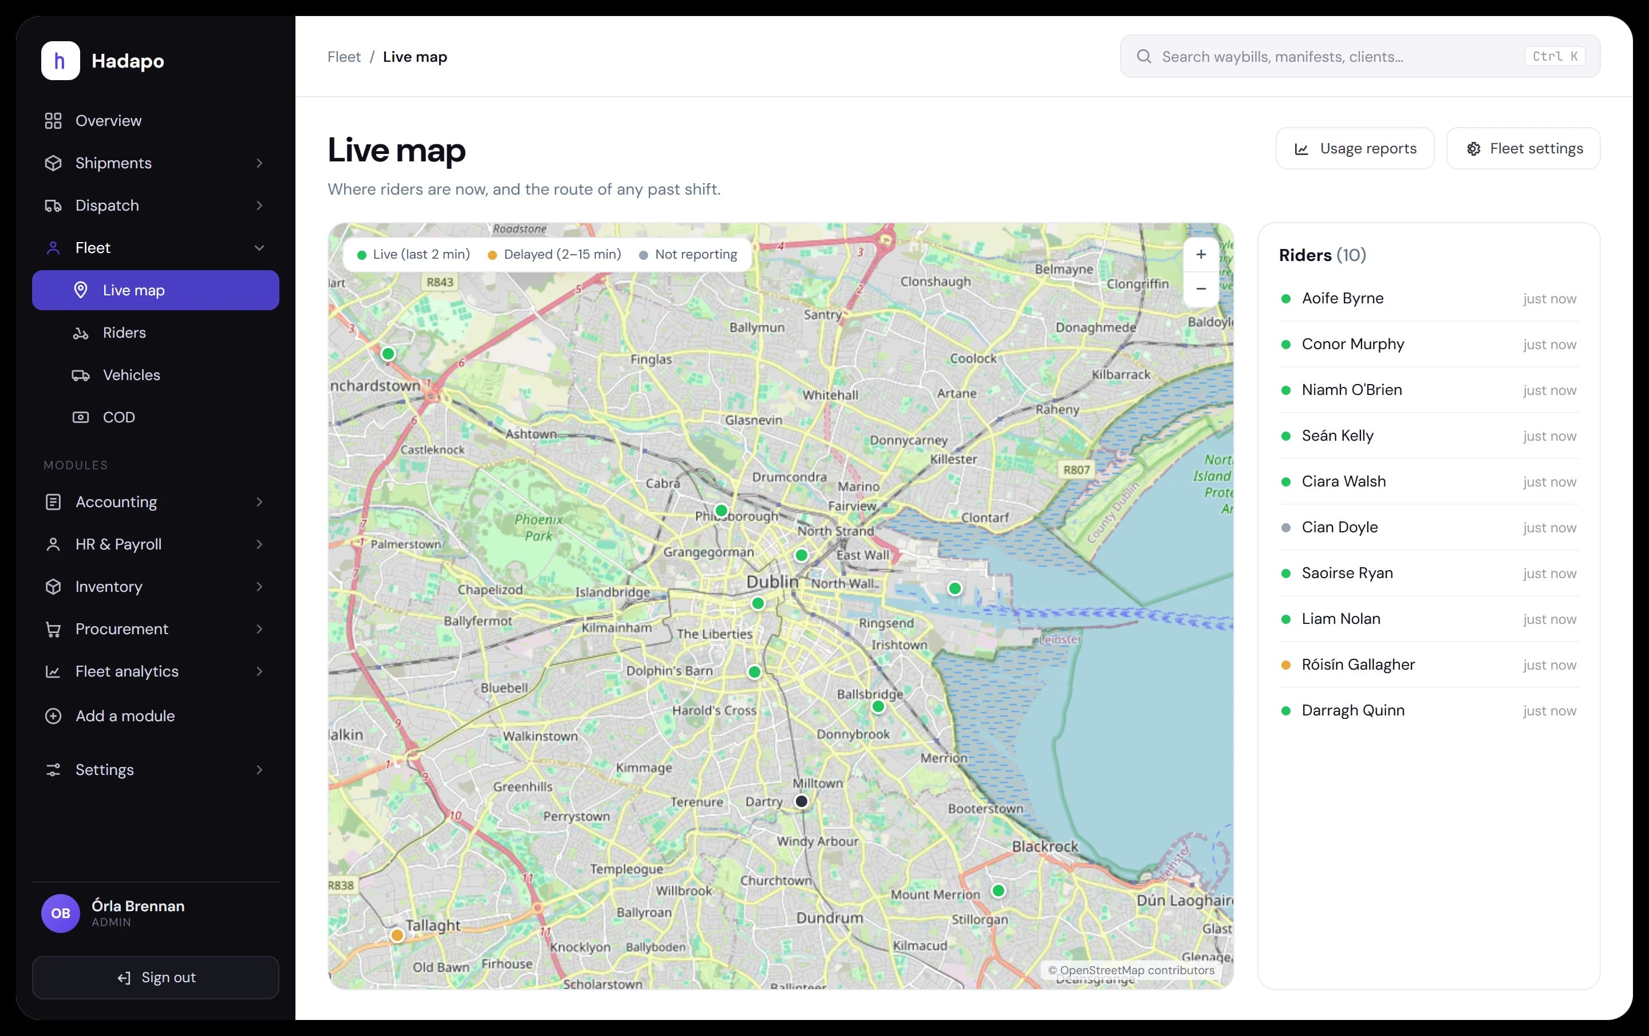The height and width of the screenshot is (1036, 1649).
Task: Click the OB user avatar
Action: 60,914
